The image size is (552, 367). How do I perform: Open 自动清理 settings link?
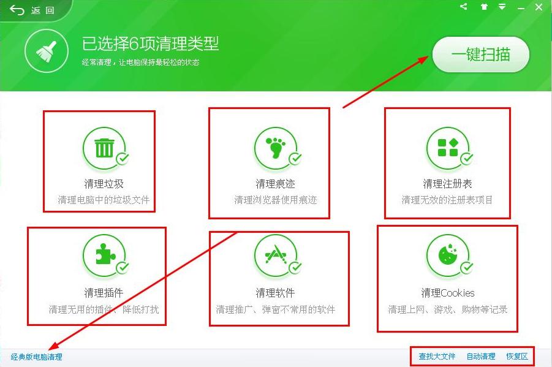pos(481,357)
